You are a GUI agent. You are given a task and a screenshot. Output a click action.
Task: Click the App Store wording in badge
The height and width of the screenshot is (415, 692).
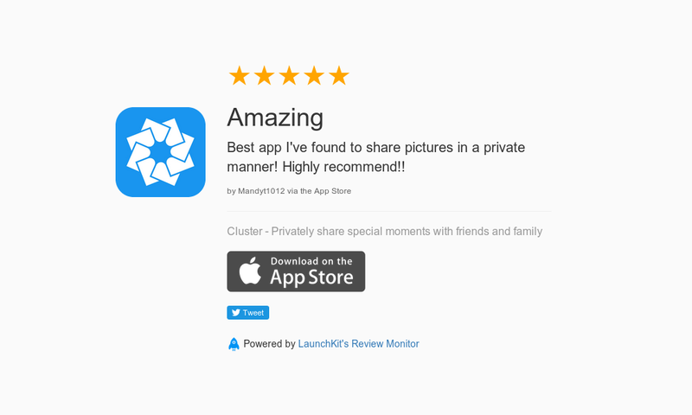click(311, 278)
